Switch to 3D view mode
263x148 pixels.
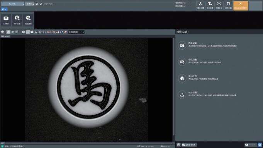(x=13, y=32)
